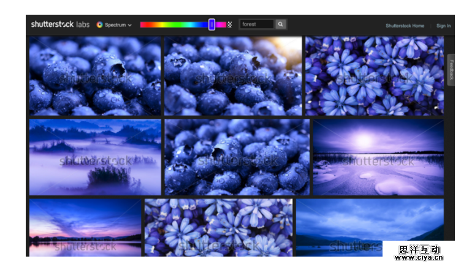
Task: Click the checkered grayscale icon beside spectrum
Action: 230,25
